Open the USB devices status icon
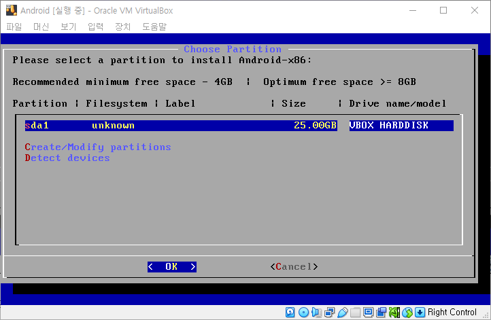 pyautogui.click(x=343, y=312)
